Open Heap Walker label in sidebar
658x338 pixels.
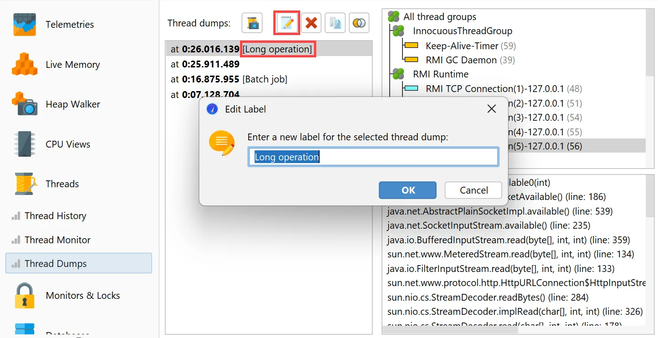73,104
